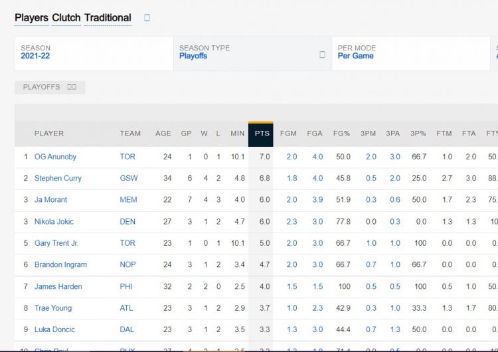Click the icon next to Players Clutch Traditional title

[147, 18]
